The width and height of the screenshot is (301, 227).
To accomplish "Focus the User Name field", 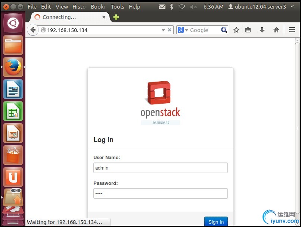I will [161, 168].
